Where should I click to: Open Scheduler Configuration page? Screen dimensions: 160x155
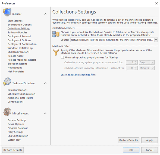(x=21, y=94)
